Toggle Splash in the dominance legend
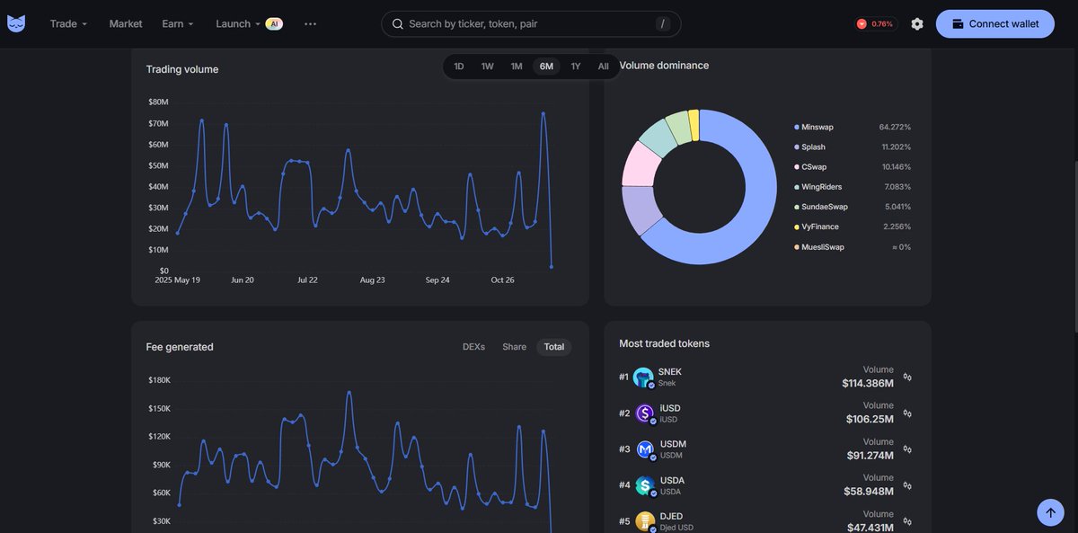Screen dimensions: 1078x533 point(811,147)
